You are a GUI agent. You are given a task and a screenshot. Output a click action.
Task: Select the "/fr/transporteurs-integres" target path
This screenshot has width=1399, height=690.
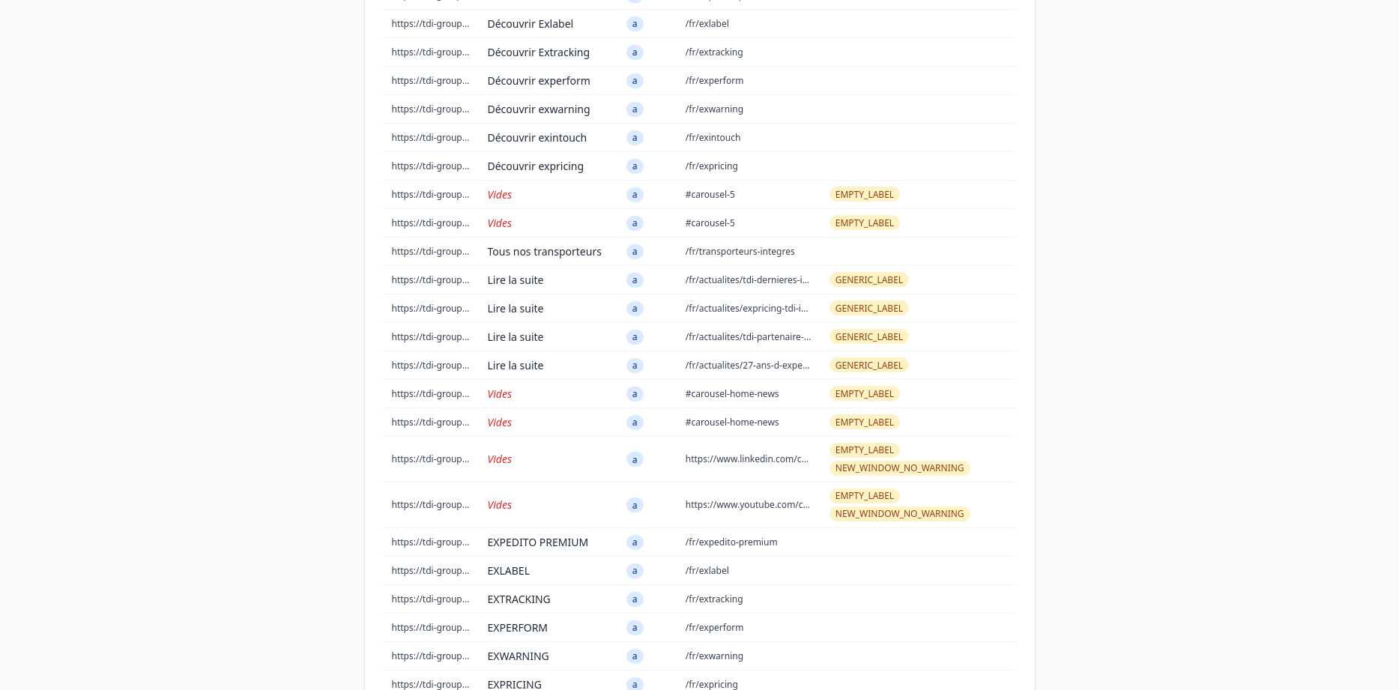tap(740, 252)
